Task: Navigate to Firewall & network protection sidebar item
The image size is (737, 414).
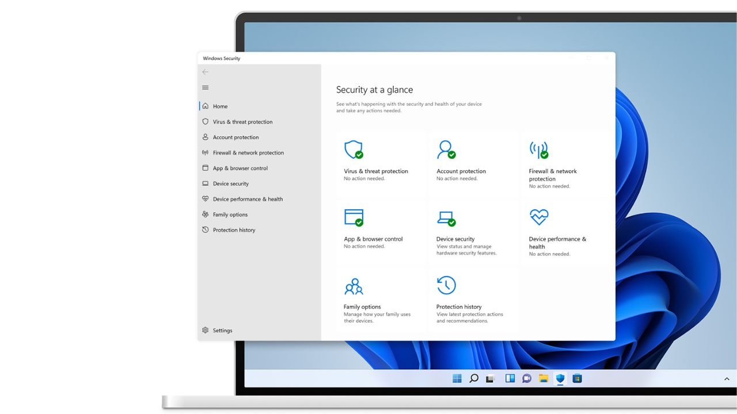Action: click(248, 153)
